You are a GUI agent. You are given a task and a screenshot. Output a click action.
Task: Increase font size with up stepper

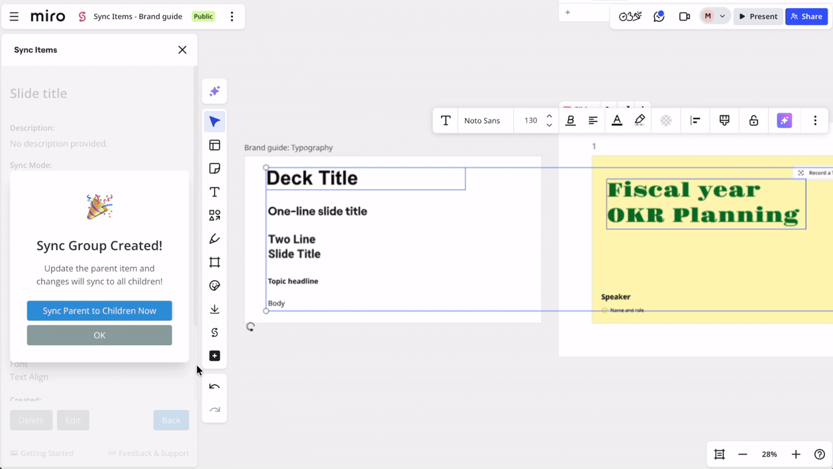[x=549, y=117]
